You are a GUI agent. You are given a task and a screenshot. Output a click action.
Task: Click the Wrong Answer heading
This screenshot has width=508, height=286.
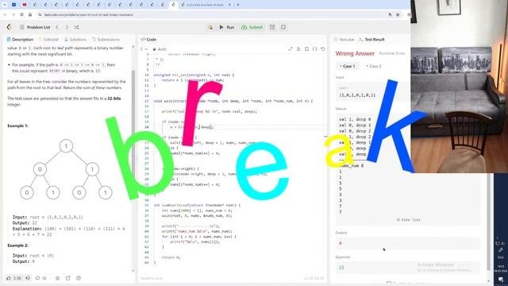(x=355, y=53)
